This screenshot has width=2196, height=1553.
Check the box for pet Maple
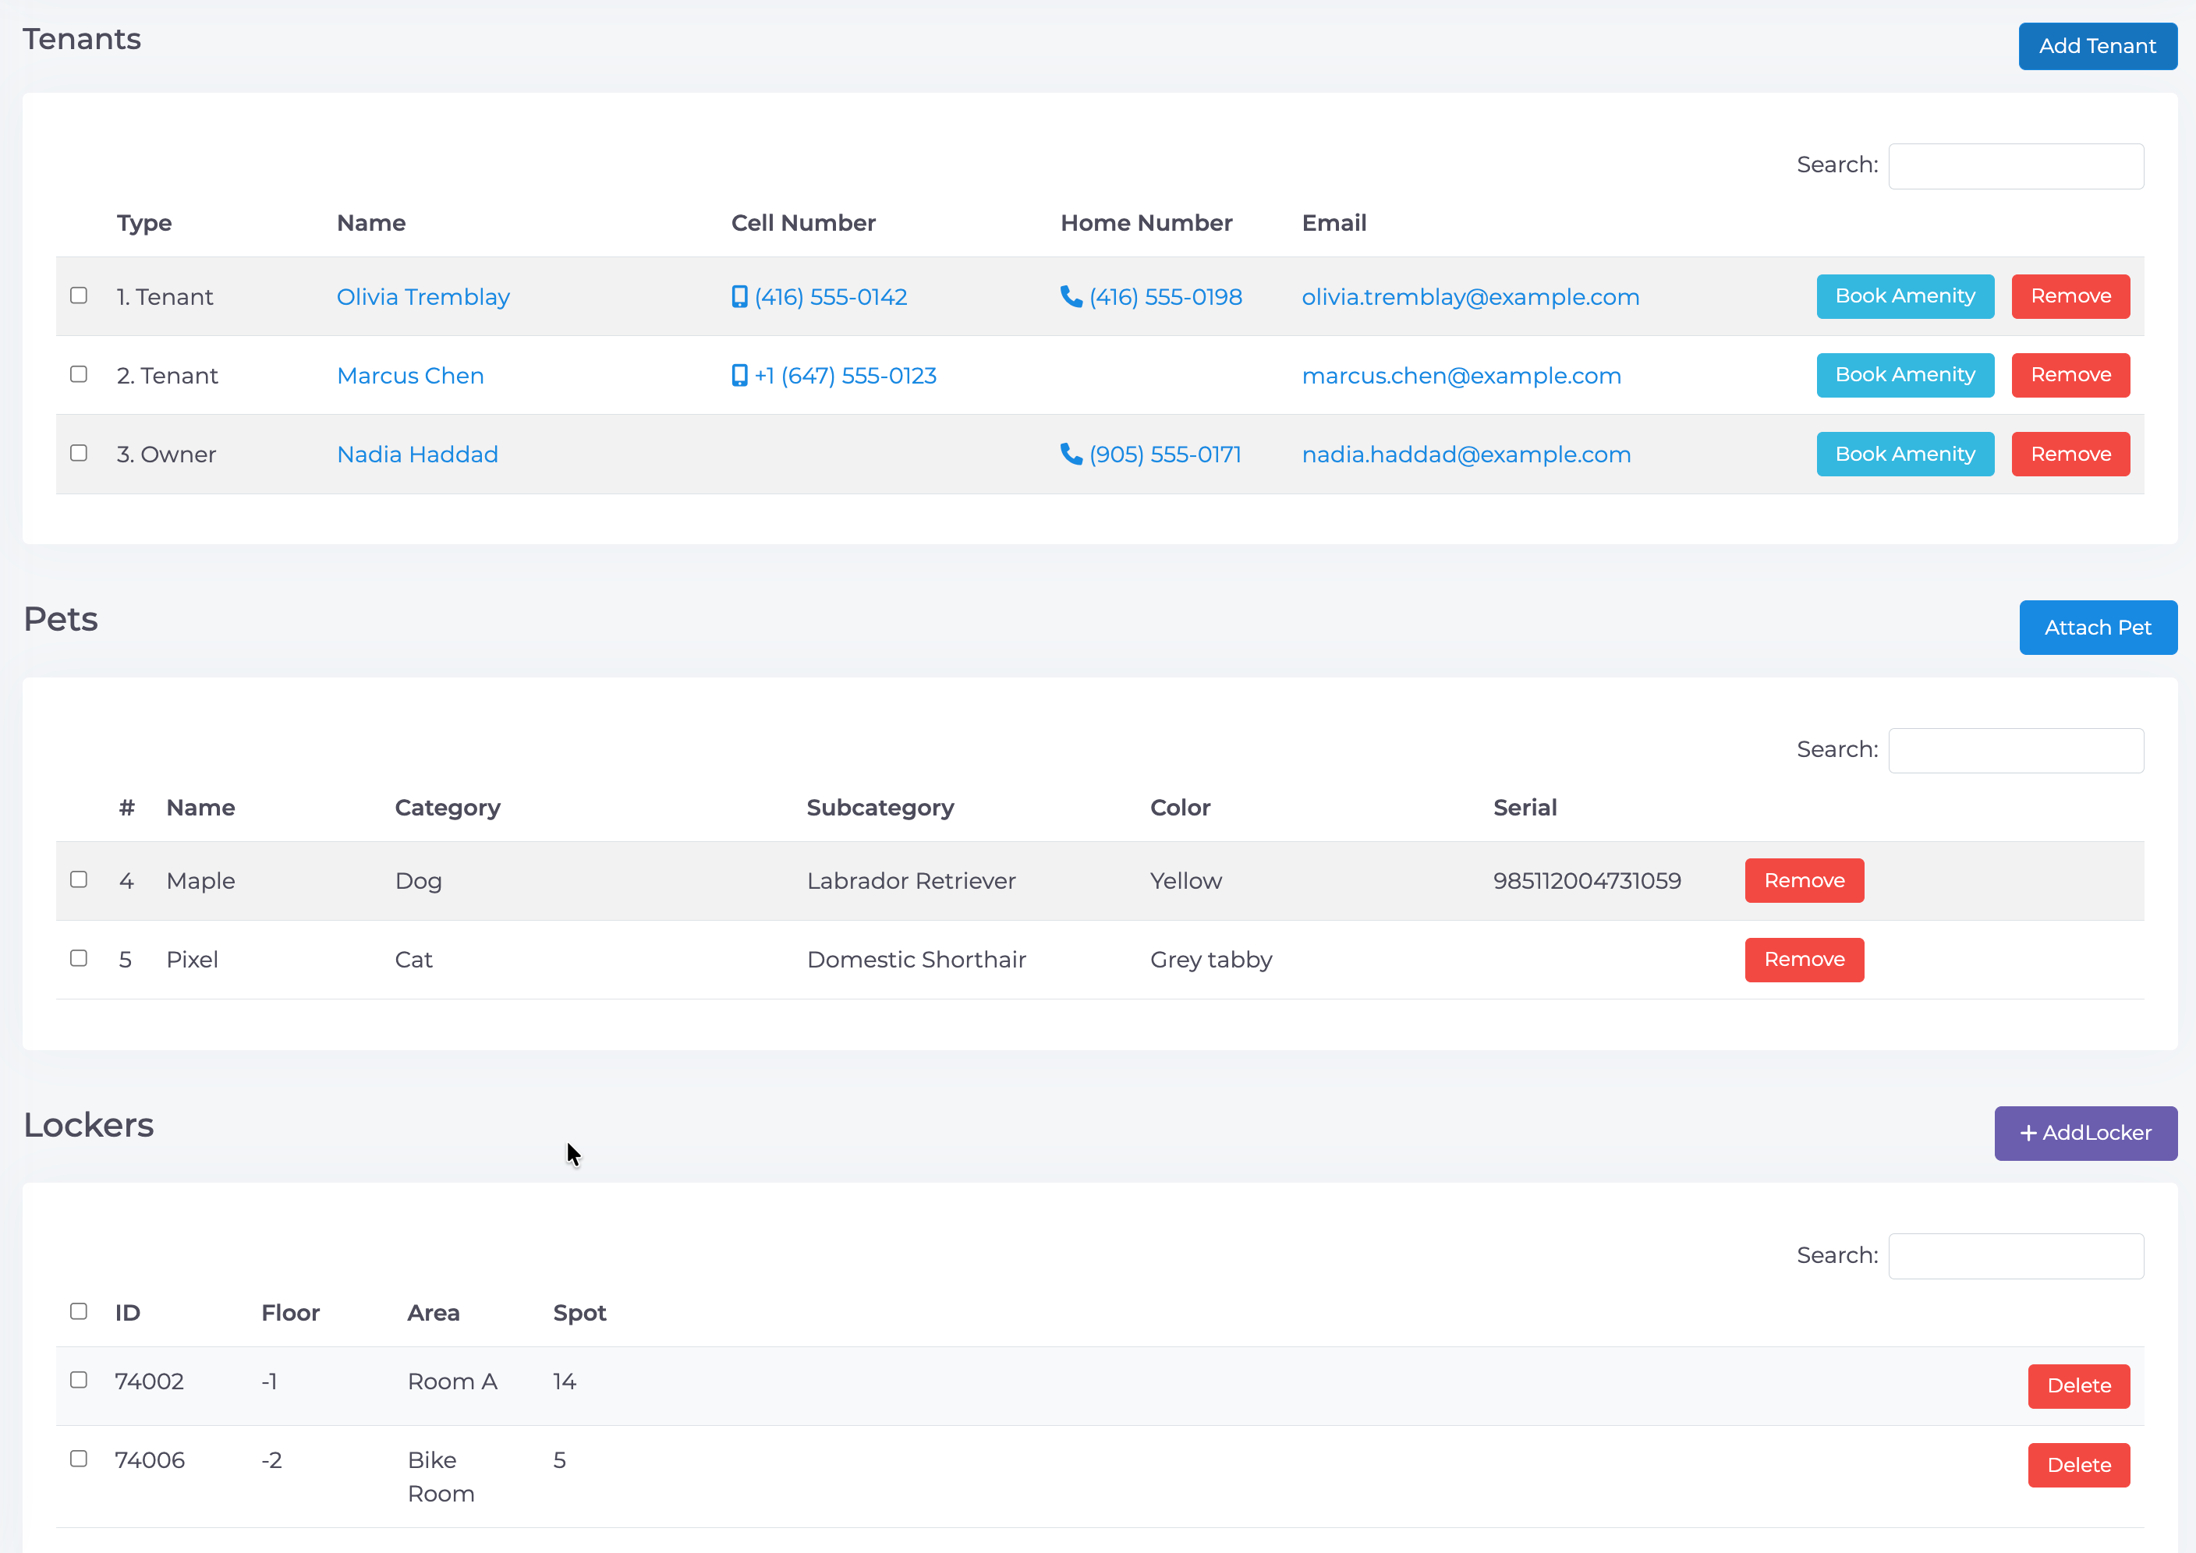pos(79,879)
